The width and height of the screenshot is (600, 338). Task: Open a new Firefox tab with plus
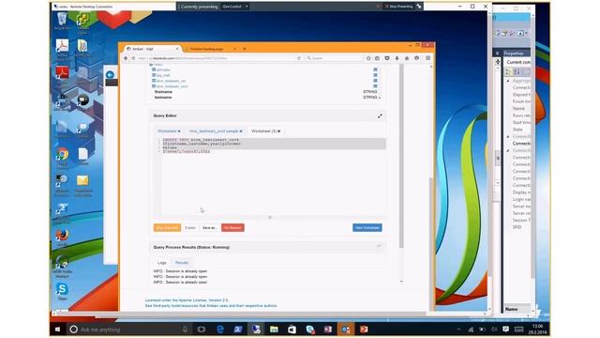[245, 49]
